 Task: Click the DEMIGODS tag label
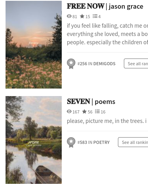[104, 64]
